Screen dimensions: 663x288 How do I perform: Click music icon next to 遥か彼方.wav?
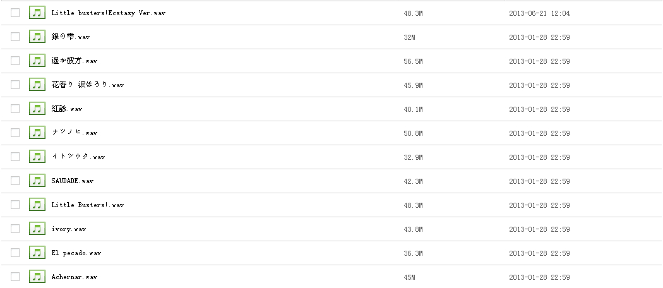coord(38,61)
